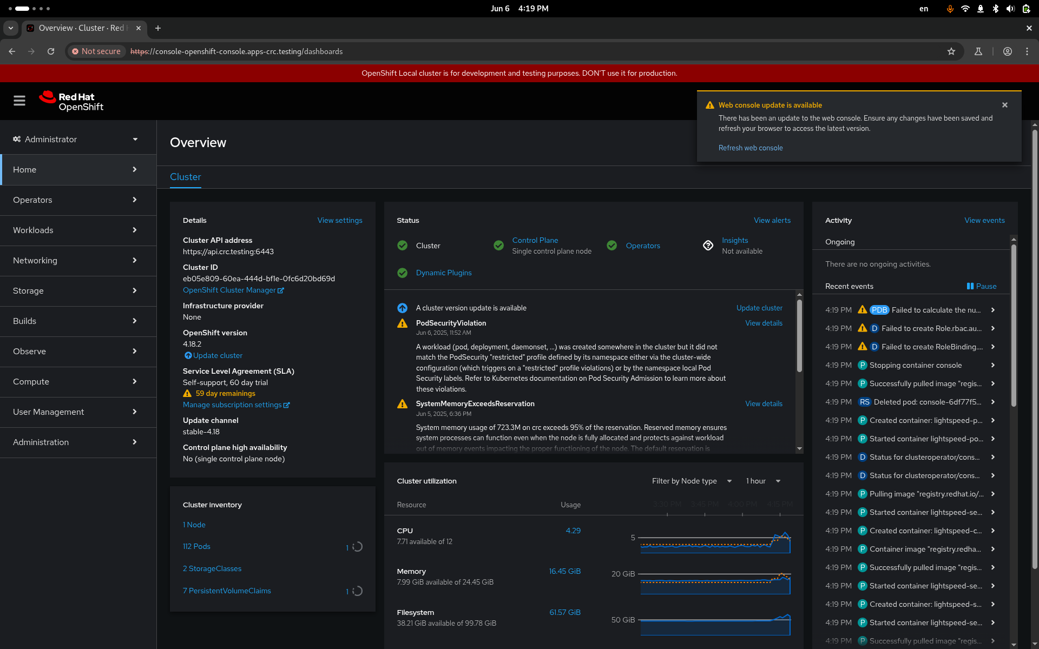
Task: Pause the recent events stream
Action: (981, 286)
